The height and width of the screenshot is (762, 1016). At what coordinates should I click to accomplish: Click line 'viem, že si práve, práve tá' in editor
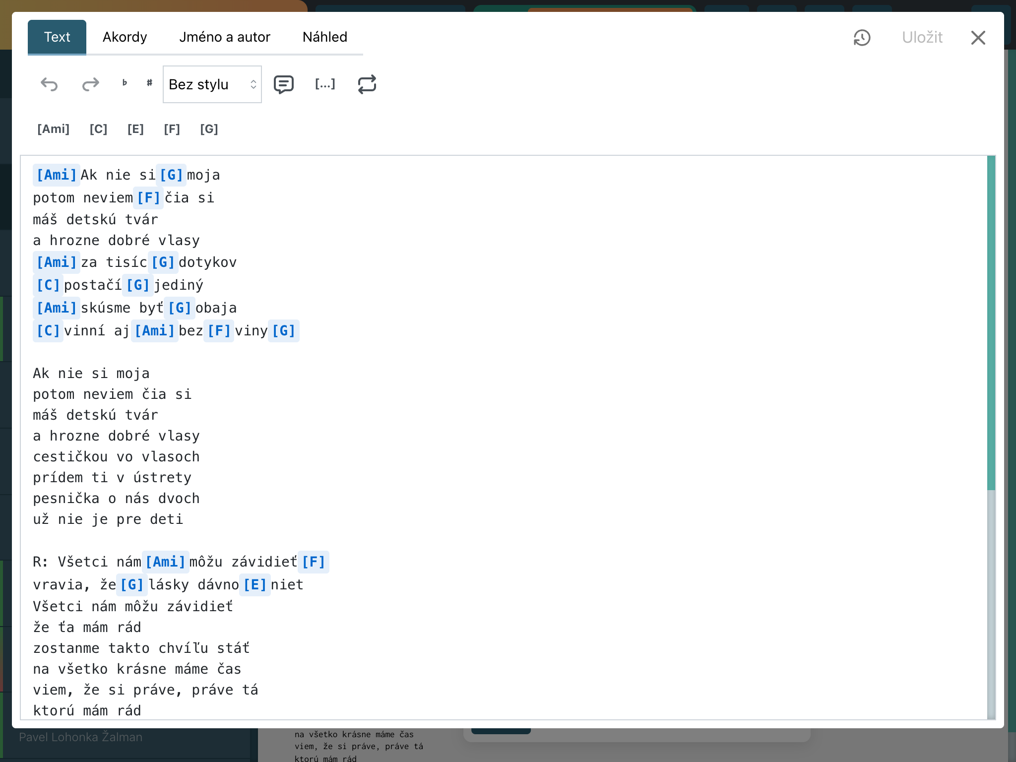(145, 690)
